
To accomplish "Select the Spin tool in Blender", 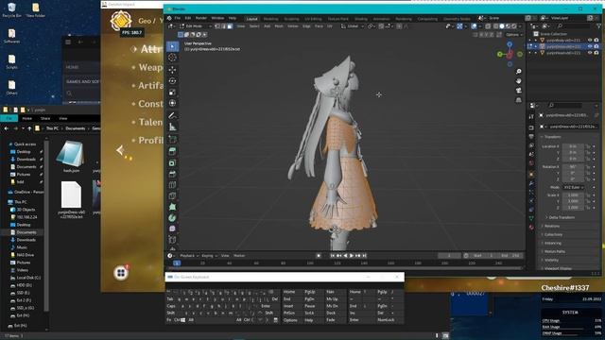I will 172,218.
